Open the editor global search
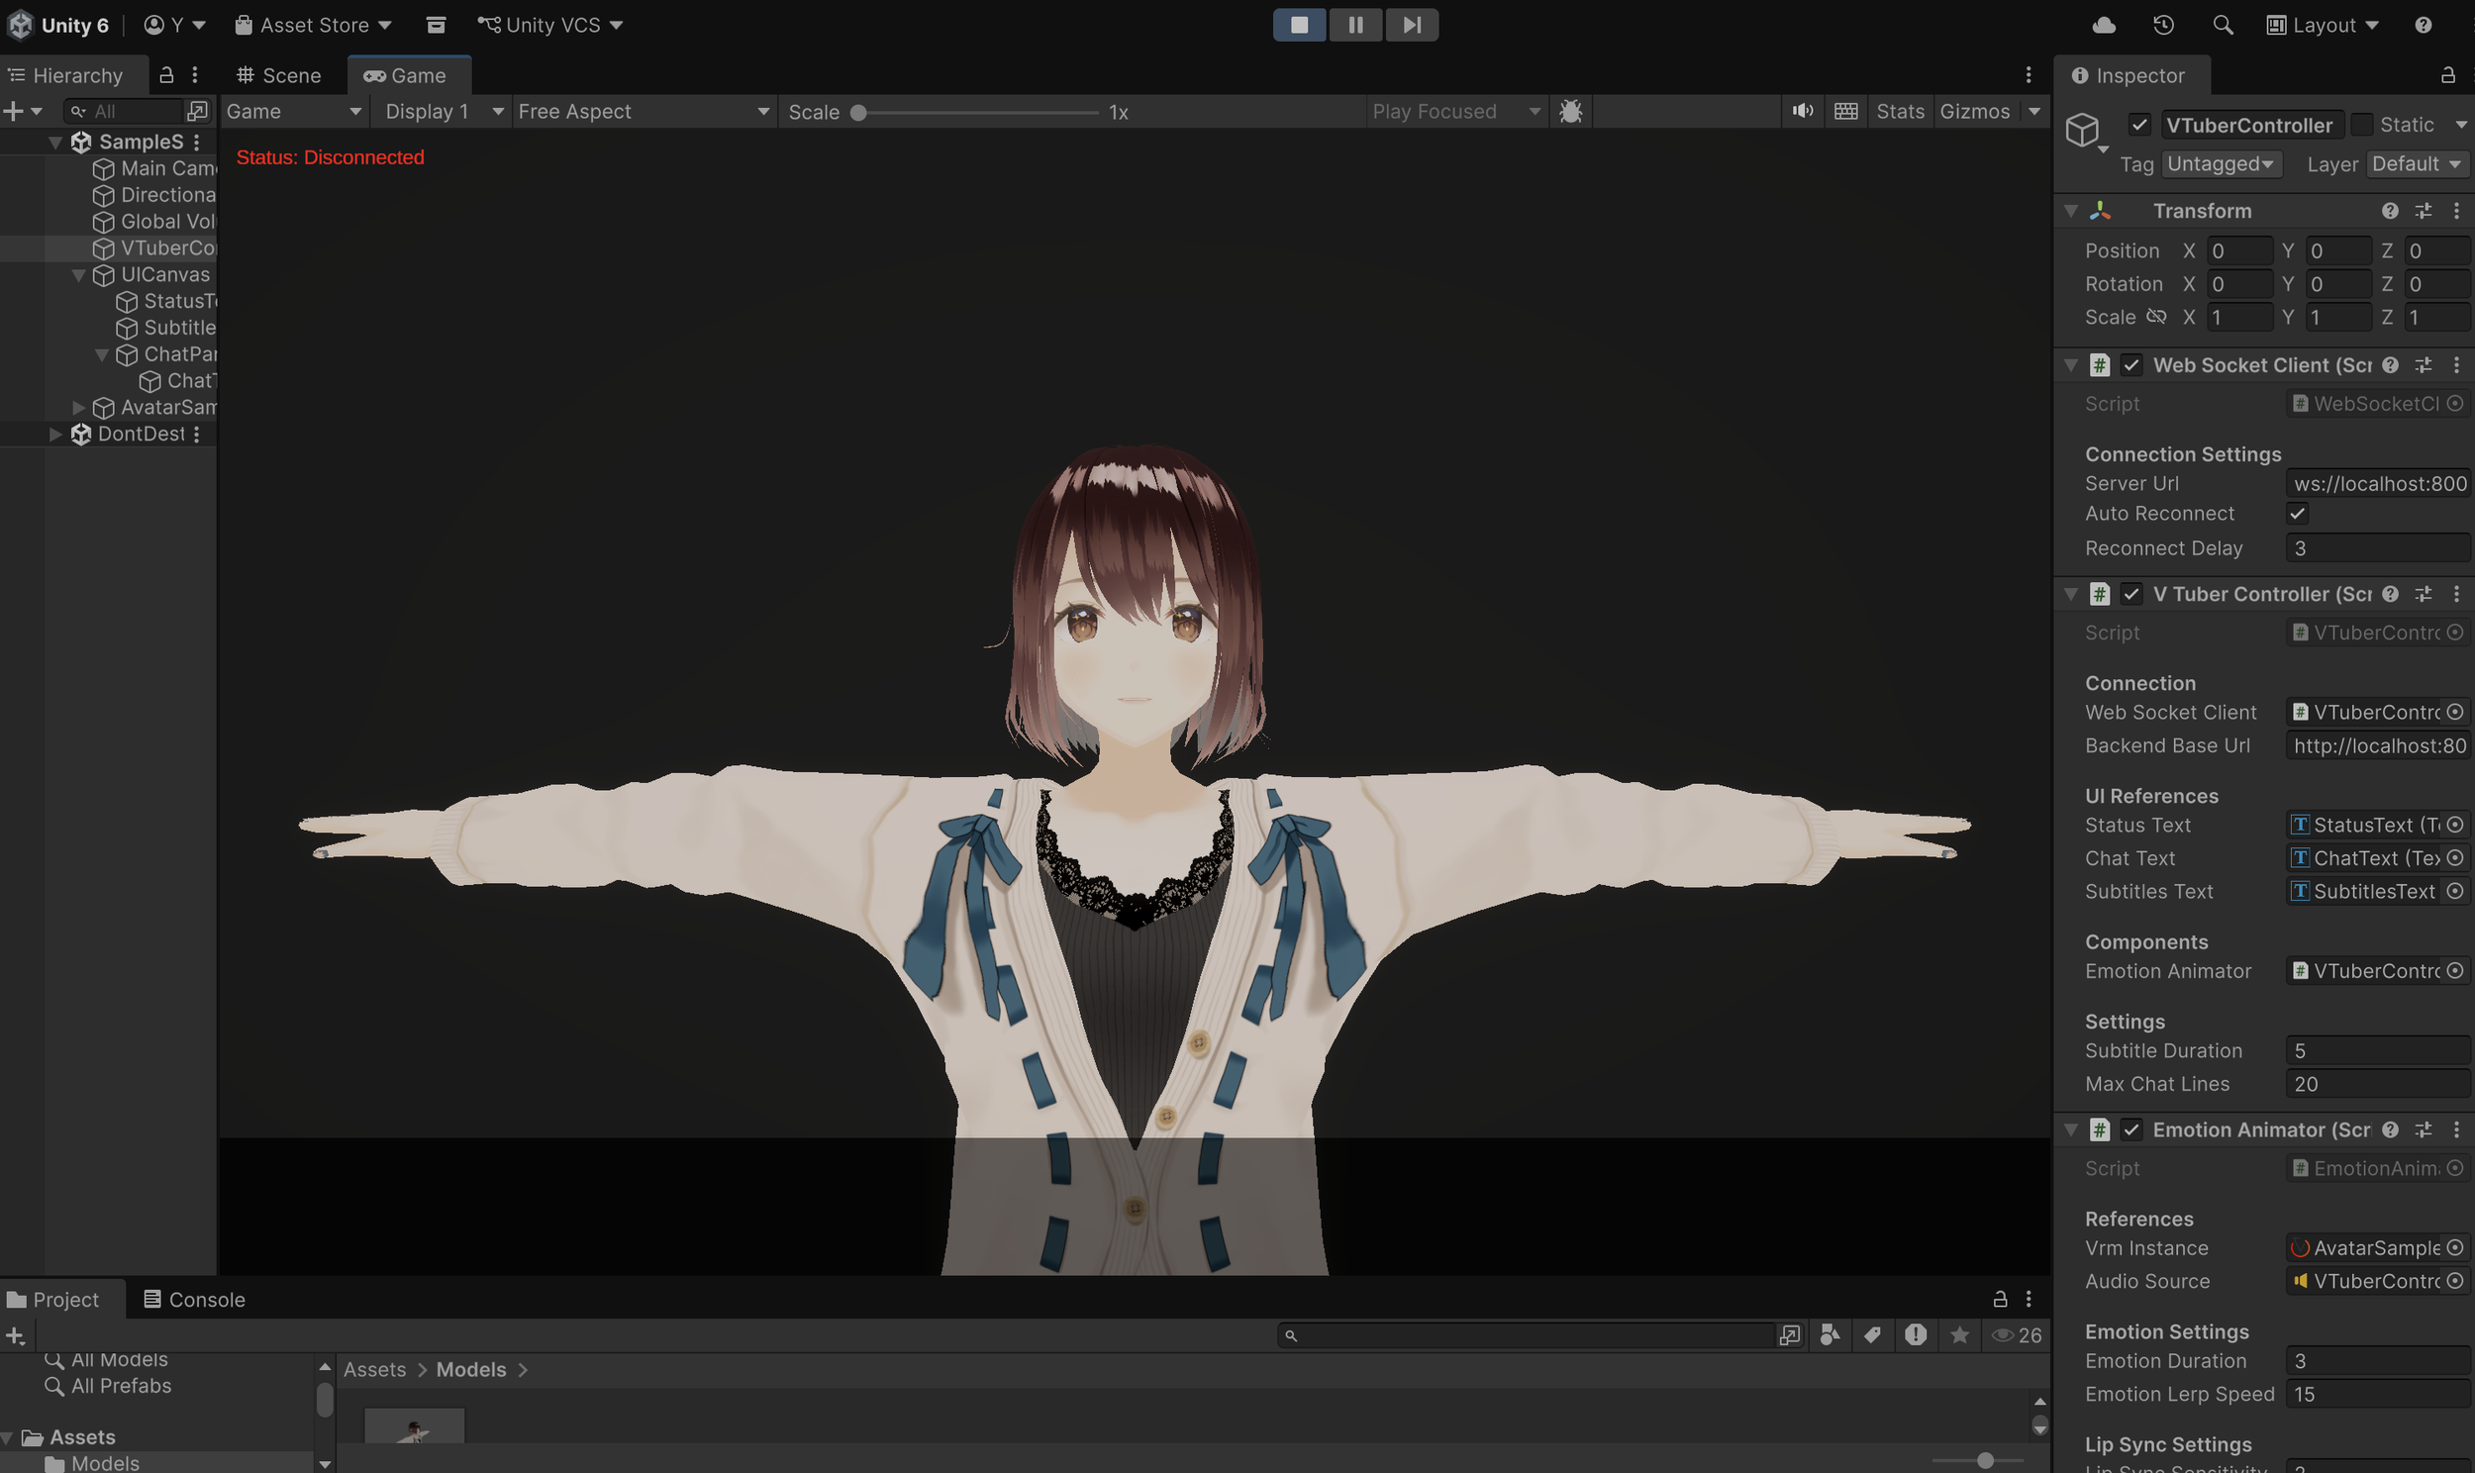 pyautogui.click(x=2223, y=24)
